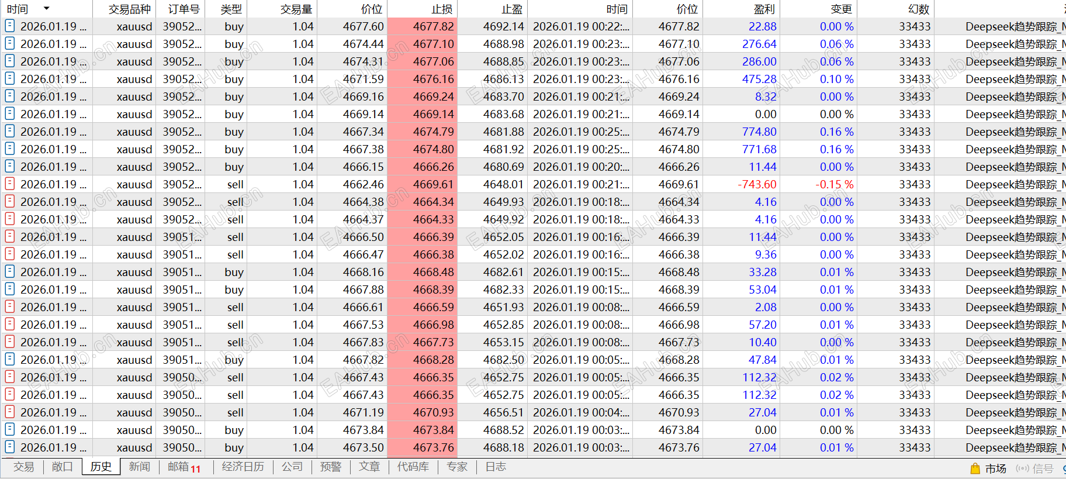Select the buy order icon with 47.84 profit

[9, 359]
